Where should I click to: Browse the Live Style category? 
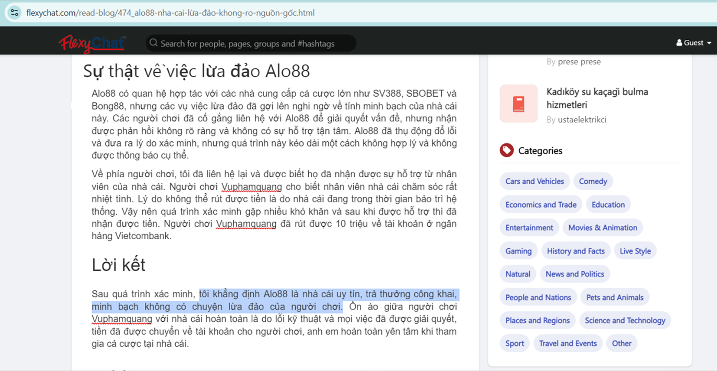click(635, 251)
